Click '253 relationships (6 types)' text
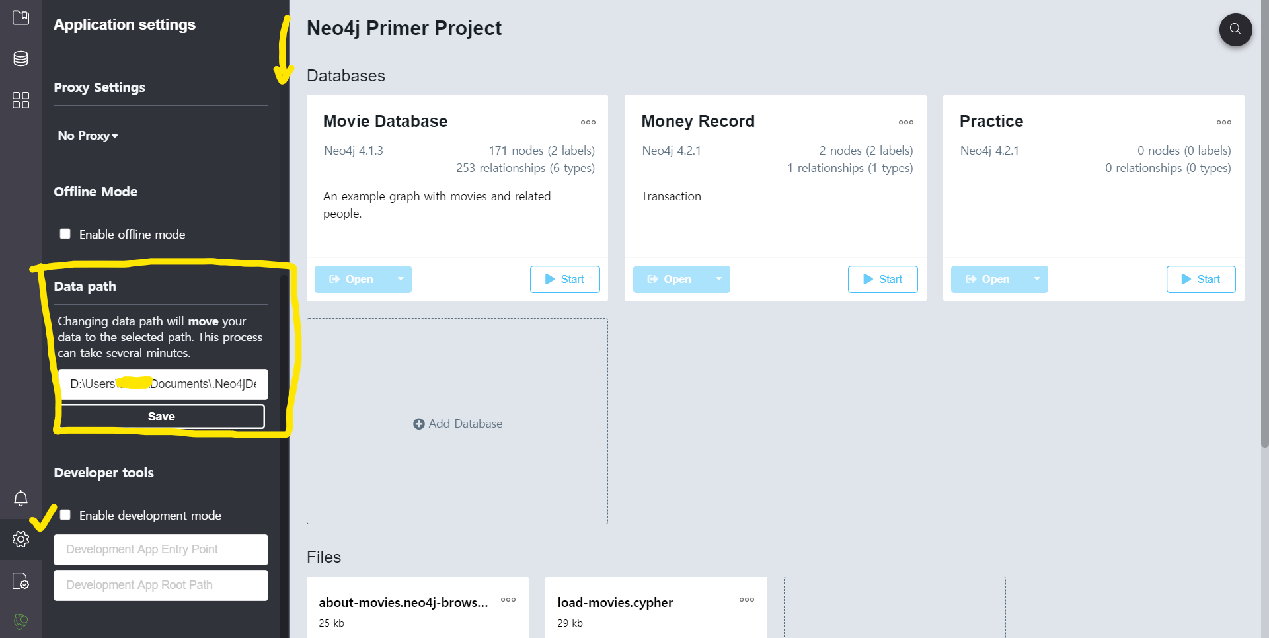Image resolution: width=1269 pixels, height=638 pixels. click(525, 168)
